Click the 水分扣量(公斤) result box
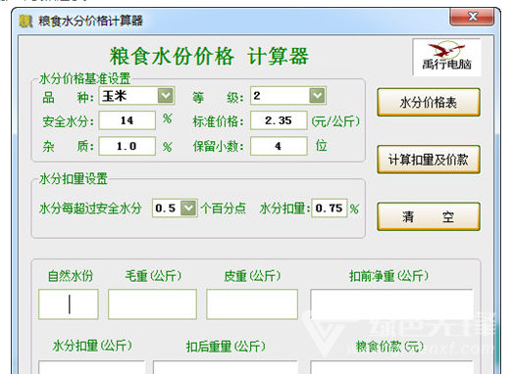Screen dimensions: 512x374 [x=91, y=367]
